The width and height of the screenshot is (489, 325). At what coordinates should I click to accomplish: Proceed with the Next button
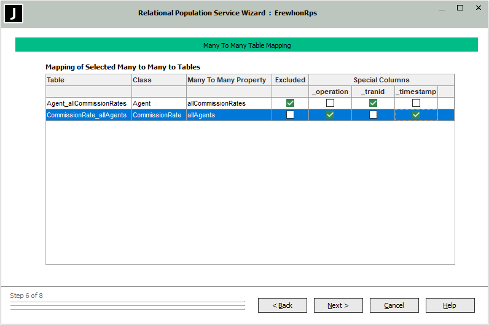point(338,305)
